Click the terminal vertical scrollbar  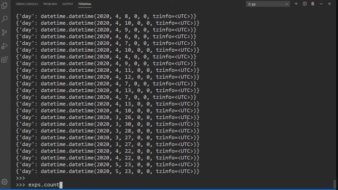[x=334, y=184]
